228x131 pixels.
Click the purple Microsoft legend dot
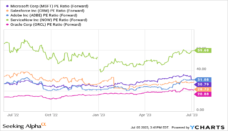[x=7, y=6]
